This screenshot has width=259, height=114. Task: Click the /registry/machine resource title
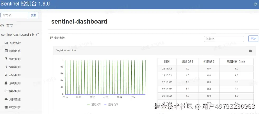pyautogui.click(x=66, y=51)
